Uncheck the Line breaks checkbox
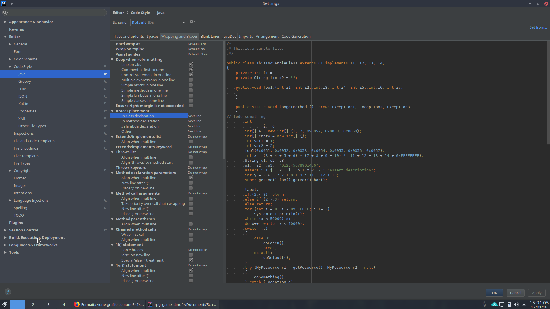Viewport: 550px width, 309px height. (191, 64)
